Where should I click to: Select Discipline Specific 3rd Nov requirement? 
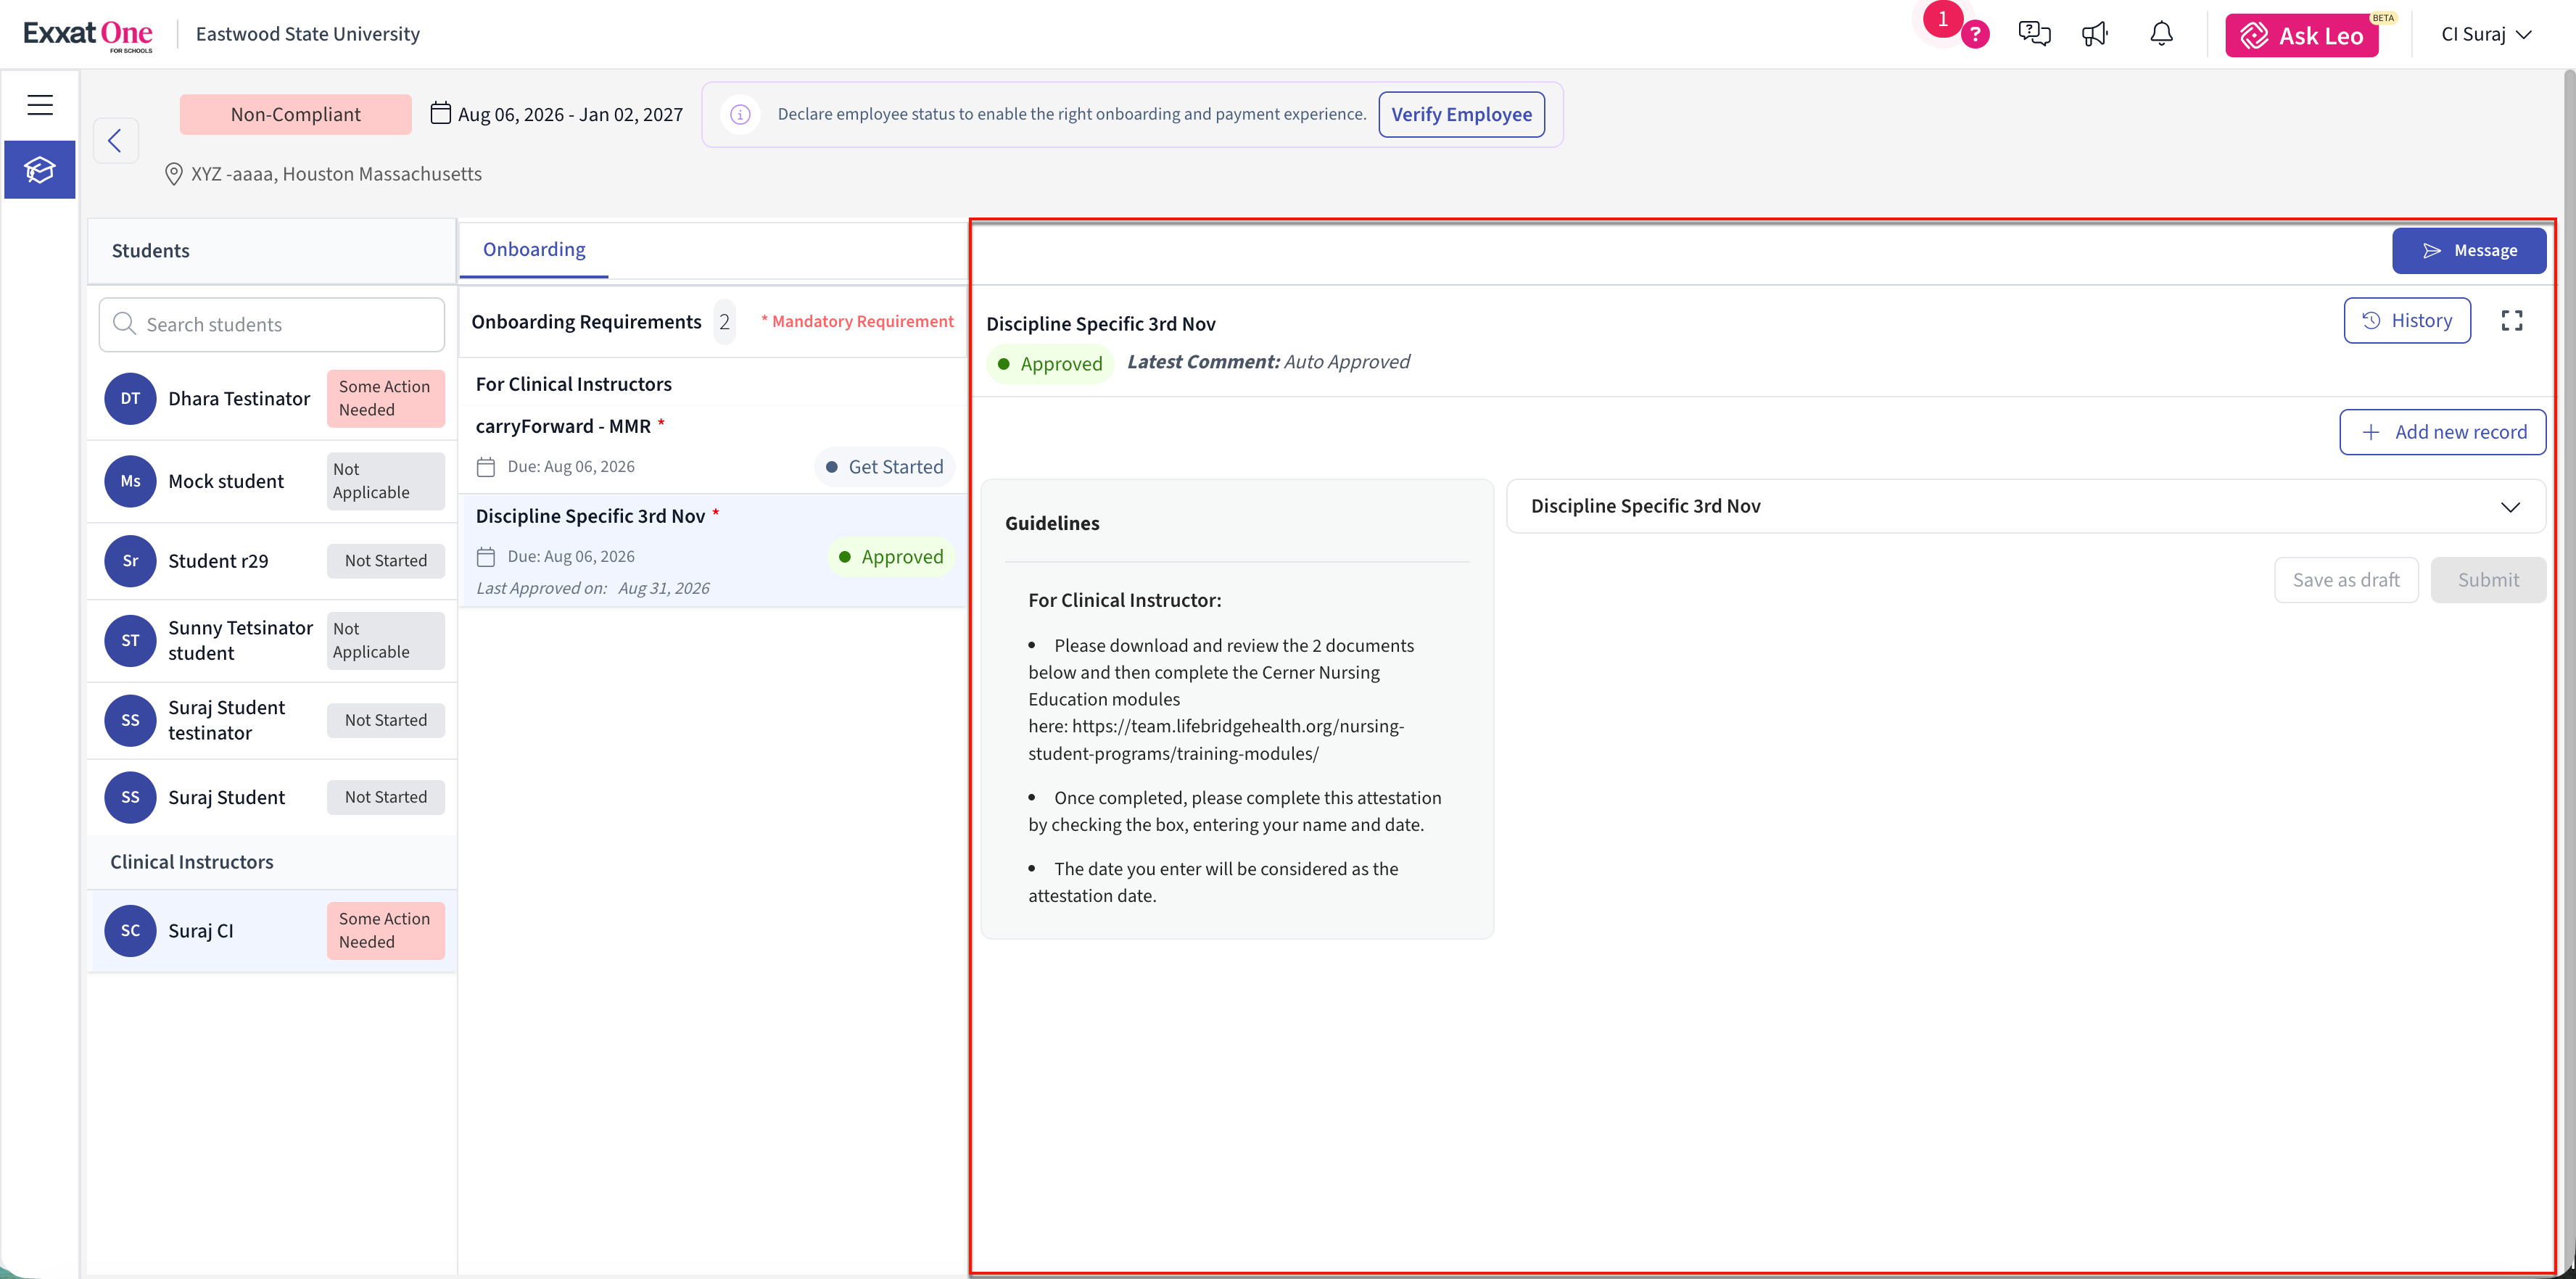pos(713,550)
